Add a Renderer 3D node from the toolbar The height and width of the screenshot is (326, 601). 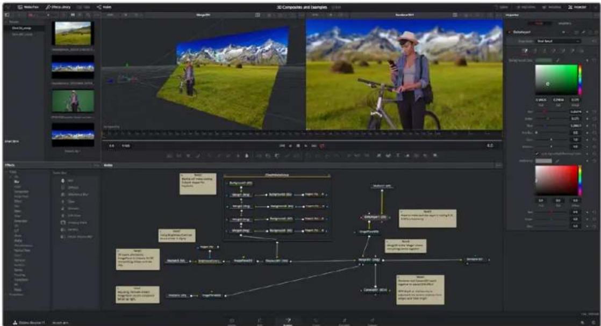[x=435, y=156]
